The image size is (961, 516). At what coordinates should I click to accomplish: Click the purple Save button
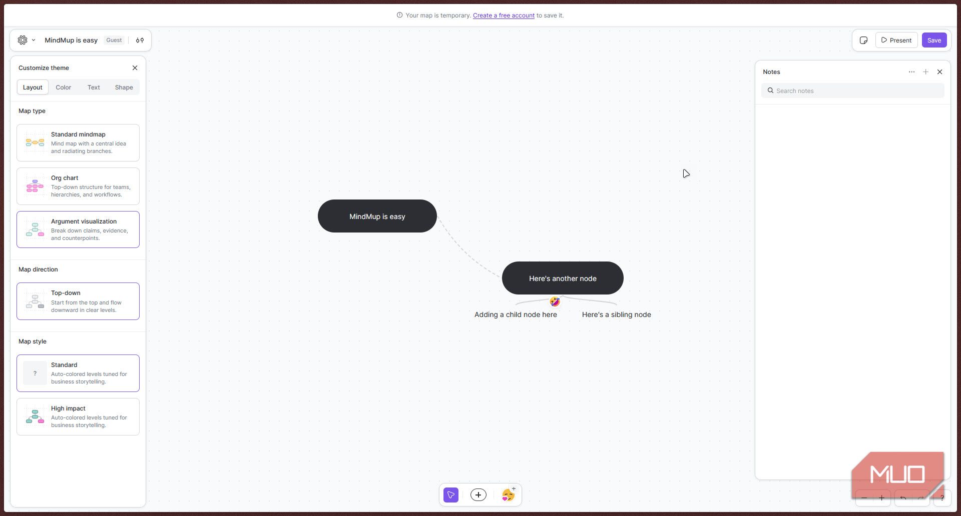click(x=934, y=40)
